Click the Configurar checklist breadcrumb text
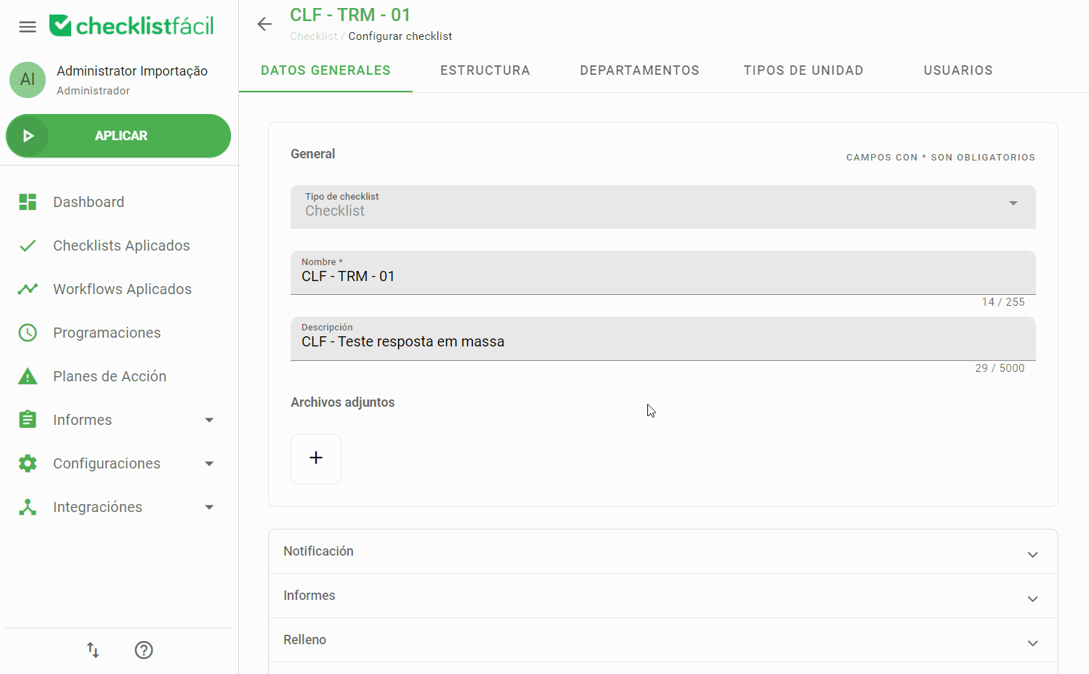 point(400,36)
